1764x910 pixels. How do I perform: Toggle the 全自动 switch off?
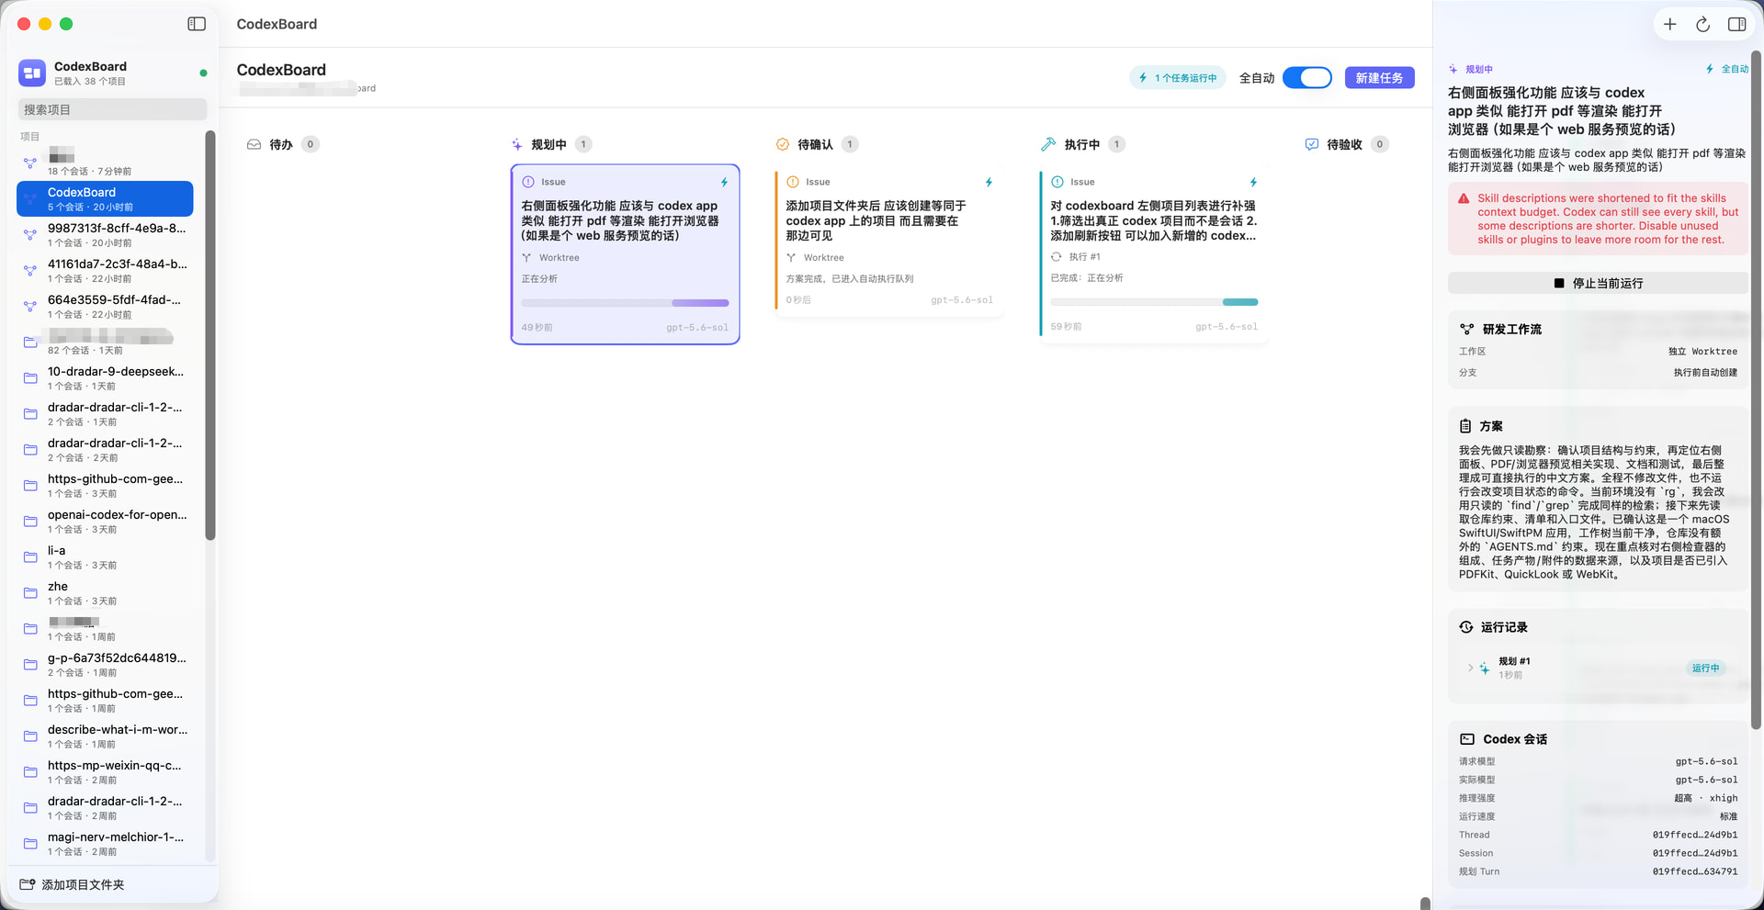tap(1307, 78)
